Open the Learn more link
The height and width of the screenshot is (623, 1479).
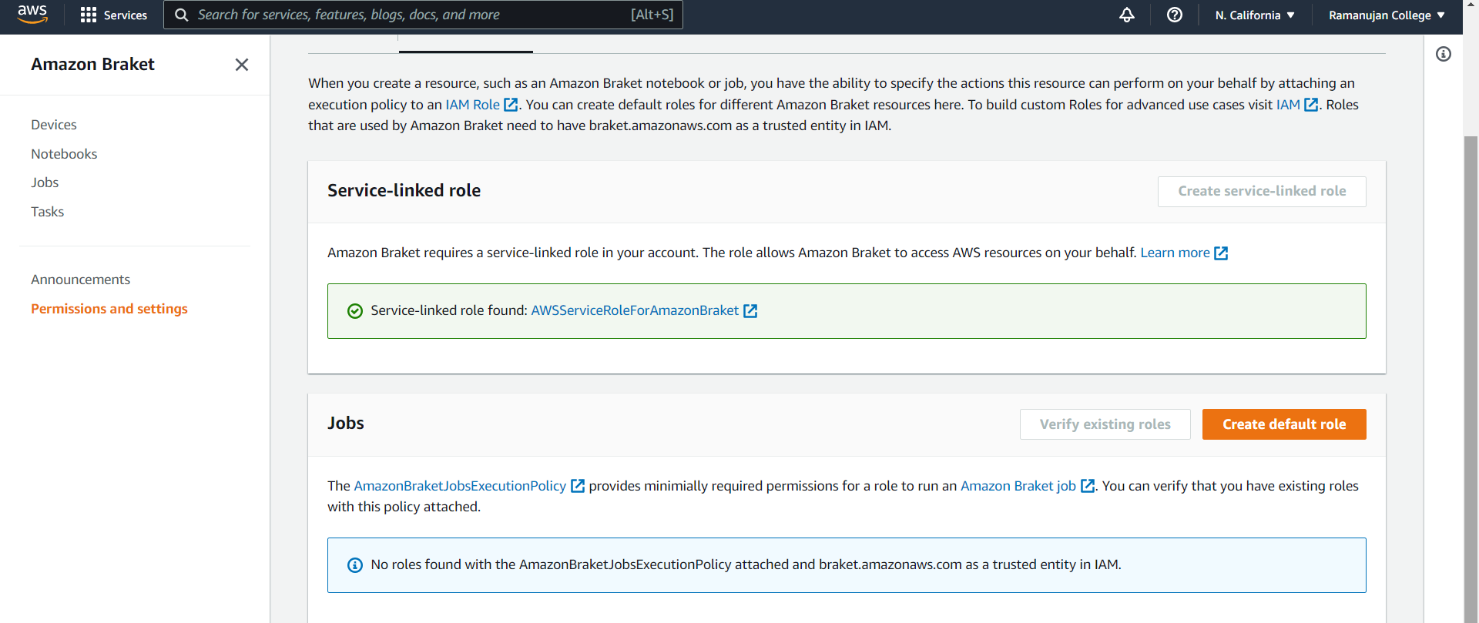(x=1175, y=253)
